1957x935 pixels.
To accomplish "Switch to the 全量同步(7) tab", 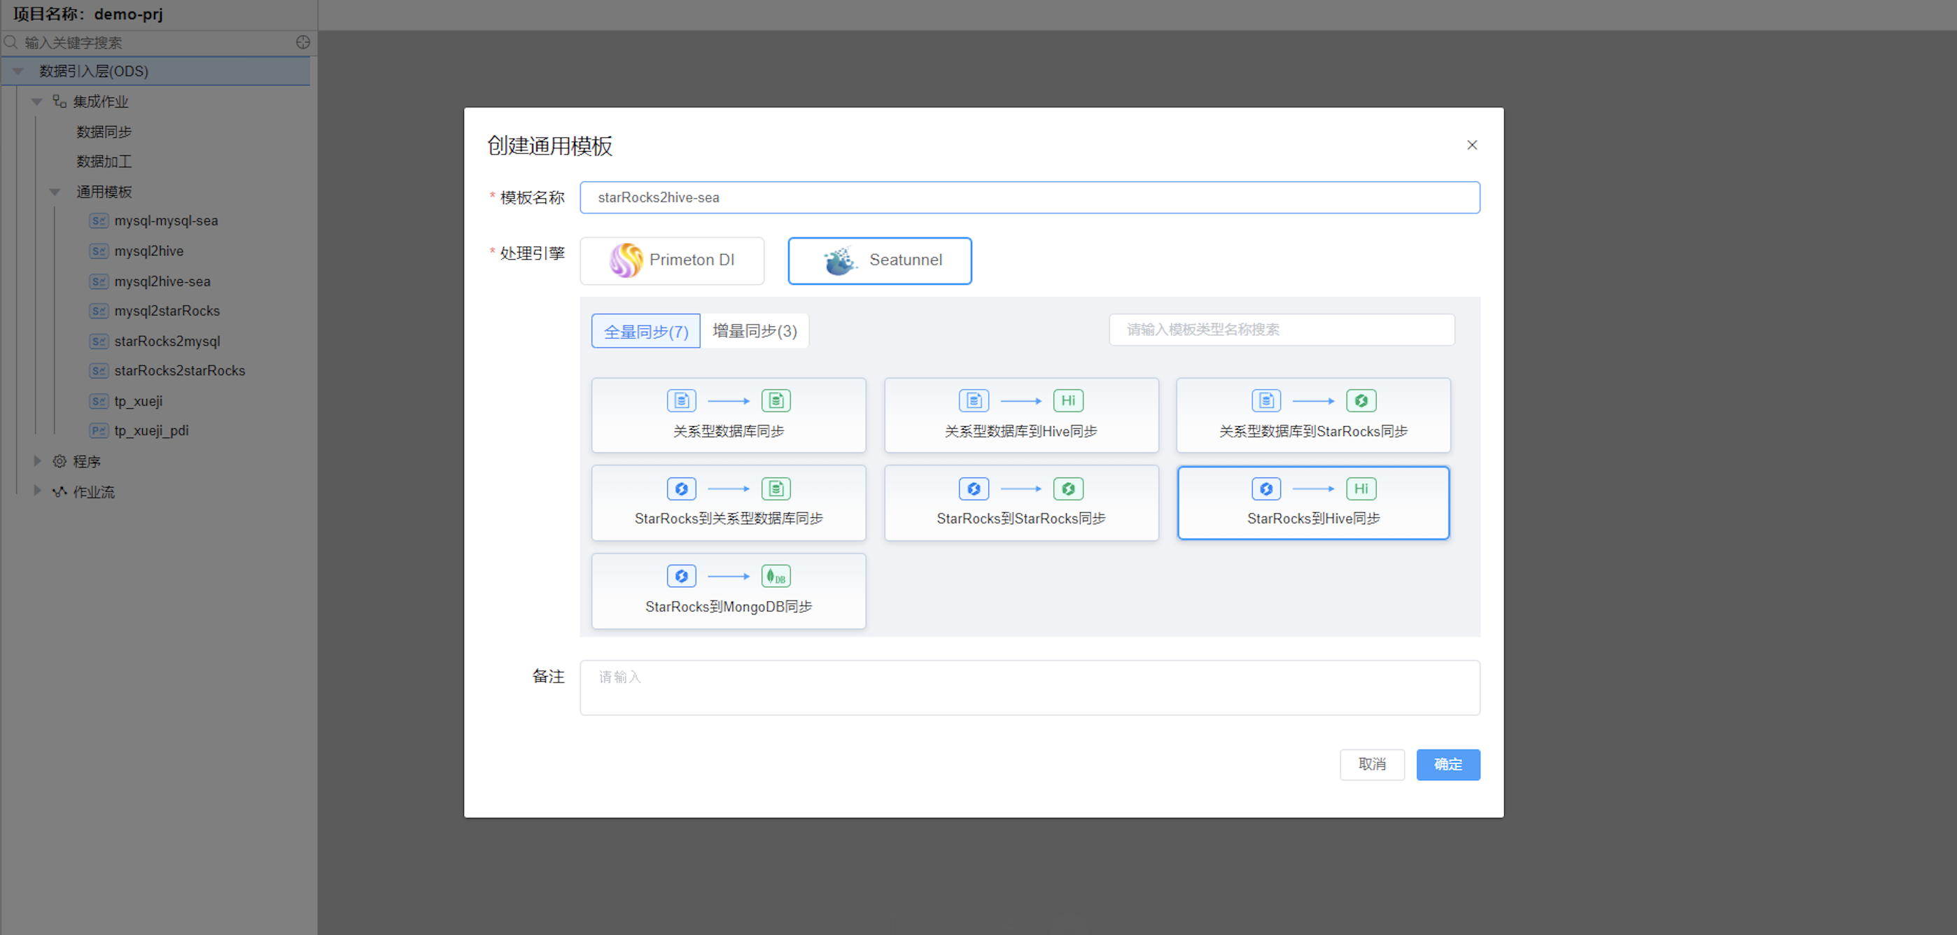I will click(645, 331).
